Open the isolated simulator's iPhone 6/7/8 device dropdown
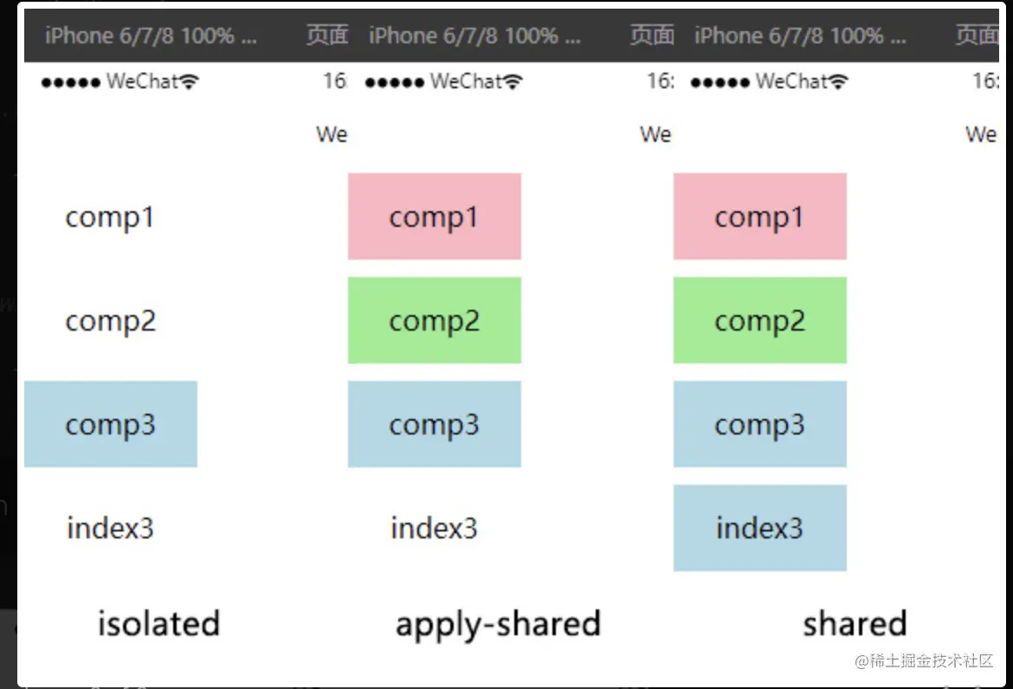 151,35
